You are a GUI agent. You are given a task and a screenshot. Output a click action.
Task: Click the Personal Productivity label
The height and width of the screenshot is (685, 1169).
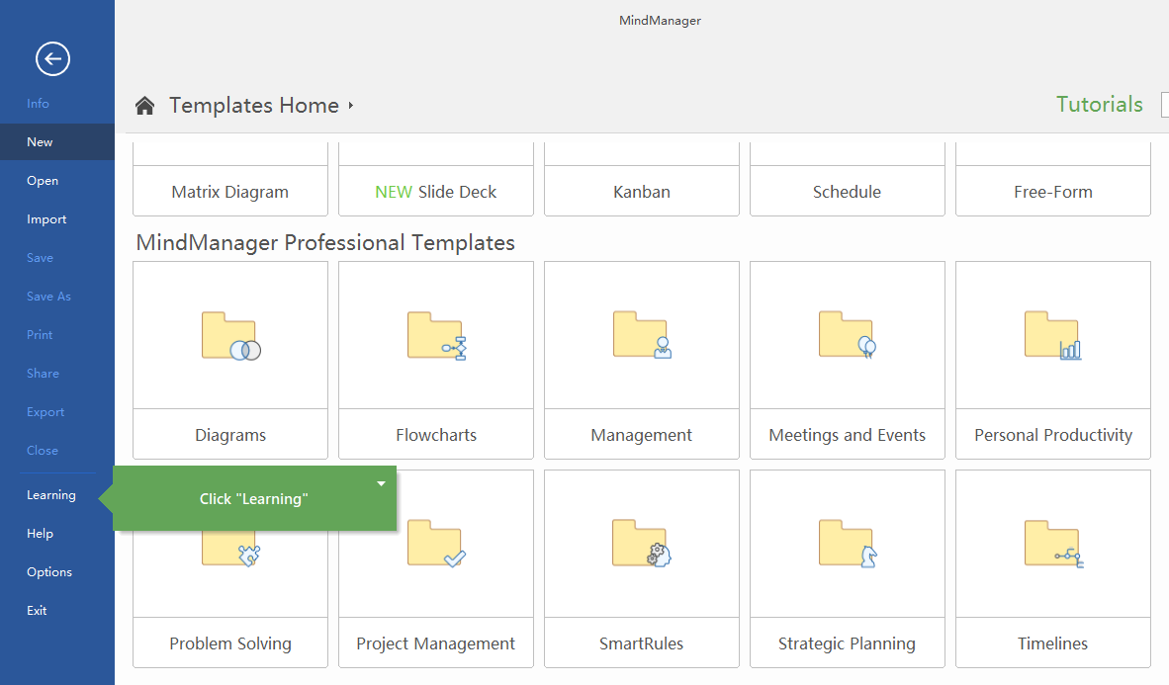pos(1053,435)
